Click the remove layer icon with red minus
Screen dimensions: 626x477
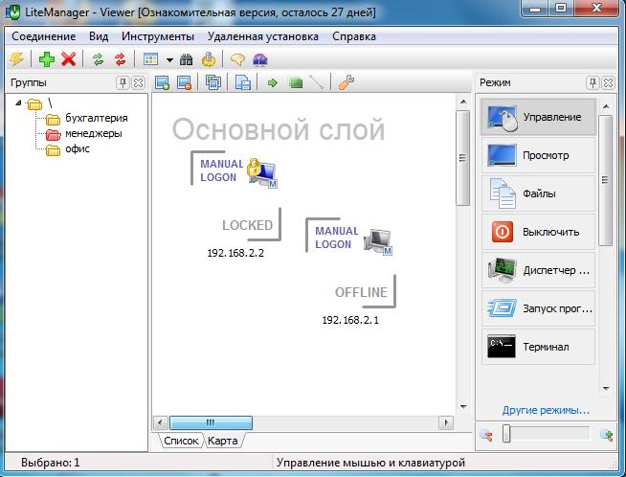pos(184,82)
